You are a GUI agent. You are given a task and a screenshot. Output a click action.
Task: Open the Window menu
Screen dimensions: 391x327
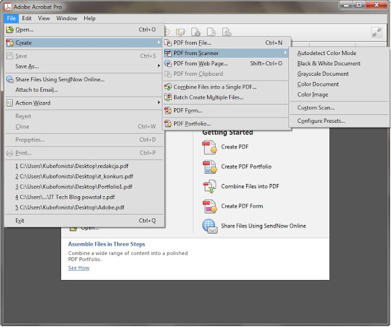coord(67,18)
